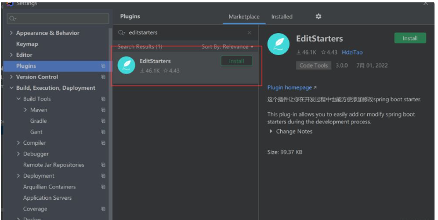
Task: Click the Search Results (1) label
Action: [140, 46]
